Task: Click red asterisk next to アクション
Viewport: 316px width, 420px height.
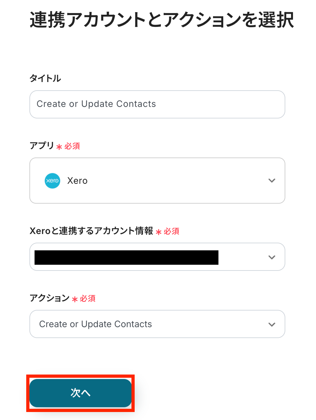Action: pos(75,299)
